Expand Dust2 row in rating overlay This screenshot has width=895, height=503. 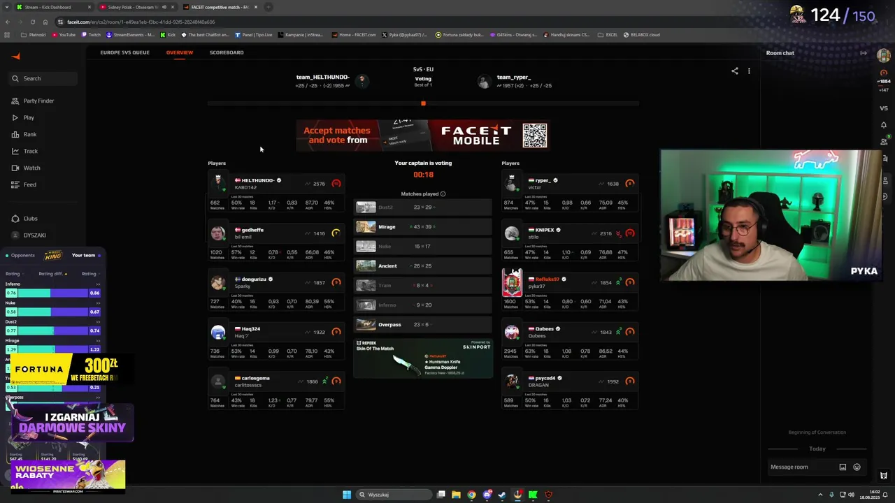(x=98, y=322)
